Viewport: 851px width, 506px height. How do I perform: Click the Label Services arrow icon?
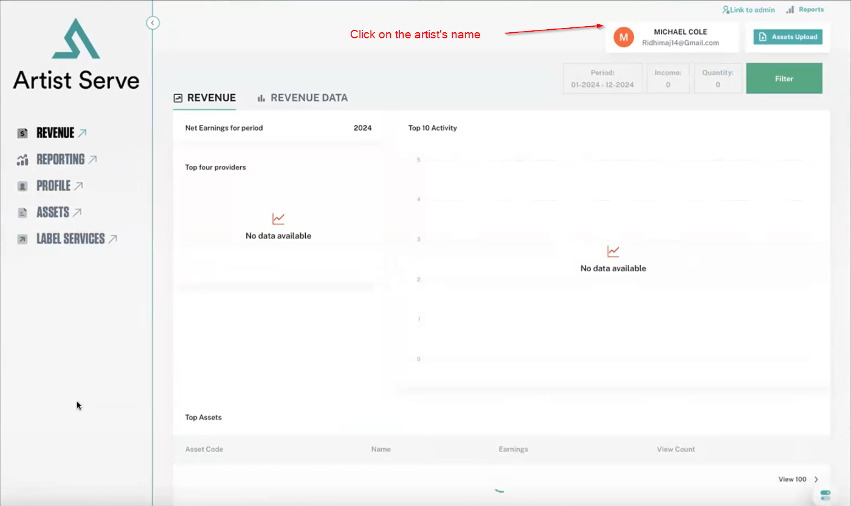point(22,240)
